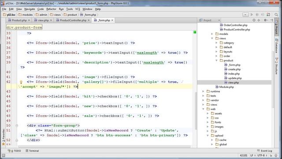Screen dimensions: 282x159
Task: Click modules in the breadcrumb bar
Action: [26, 15]
